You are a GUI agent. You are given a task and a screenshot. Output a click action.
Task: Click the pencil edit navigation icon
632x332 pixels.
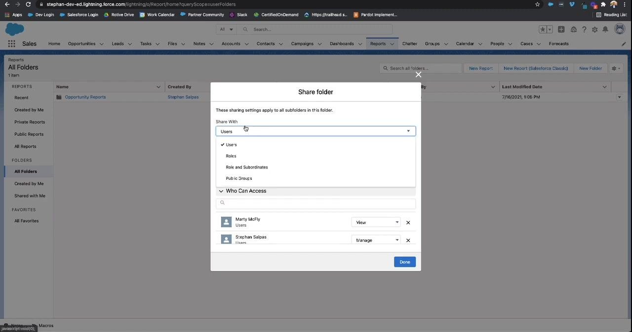pos(624,44)
